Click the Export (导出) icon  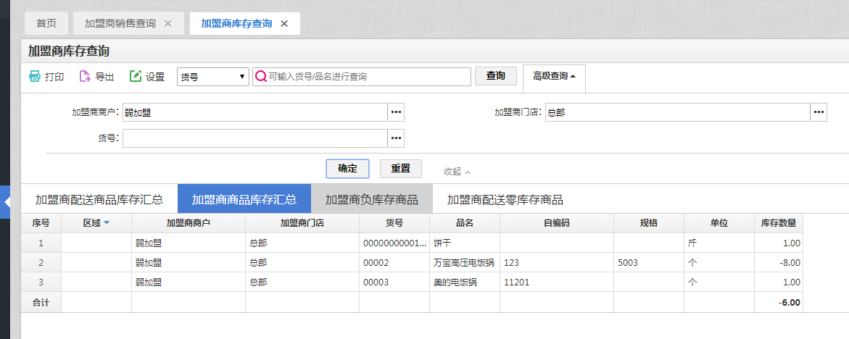tap(85, 76)
